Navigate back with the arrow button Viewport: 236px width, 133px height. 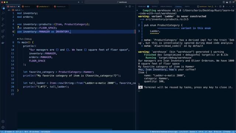79,2
